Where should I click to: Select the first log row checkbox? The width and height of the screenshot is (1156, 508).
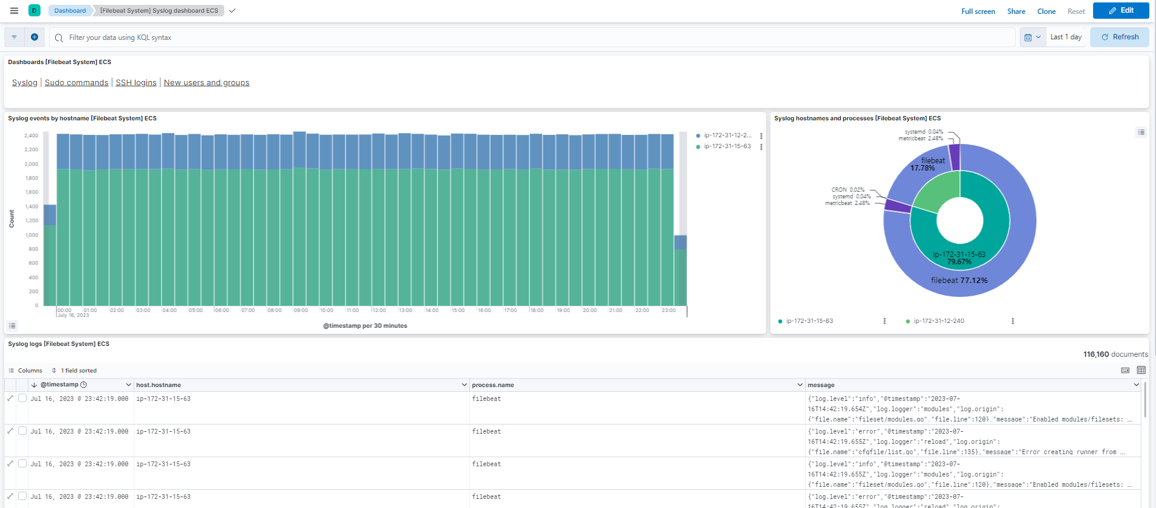point(22,398)
